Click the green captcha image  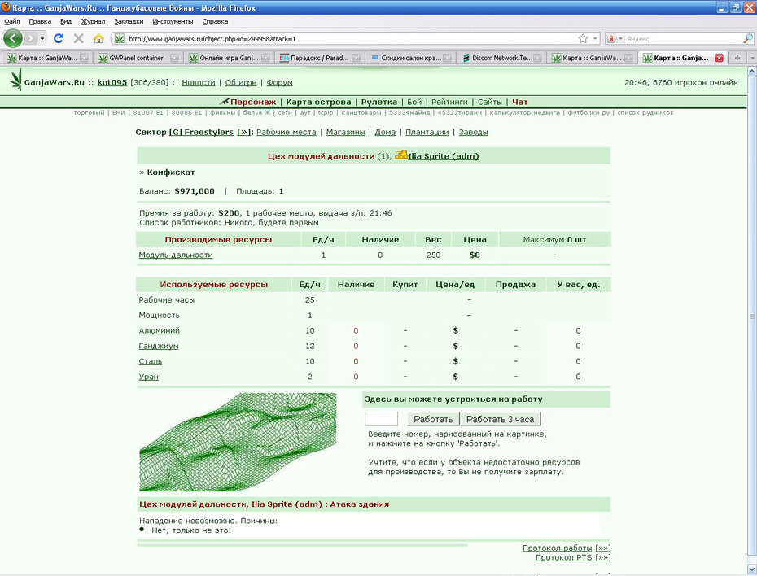click(238, 442)
